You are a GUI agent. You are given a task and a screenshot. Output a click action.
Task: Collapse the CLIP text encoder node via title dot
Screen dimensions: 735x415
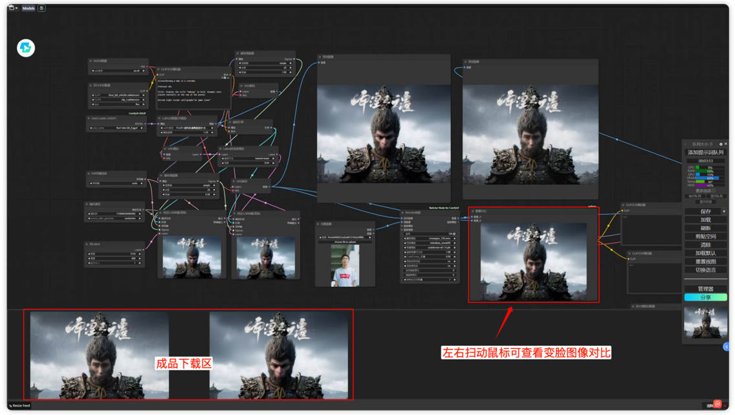159,69
